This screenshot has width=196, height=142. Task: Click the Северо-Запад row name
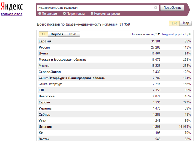coord(50,72)
